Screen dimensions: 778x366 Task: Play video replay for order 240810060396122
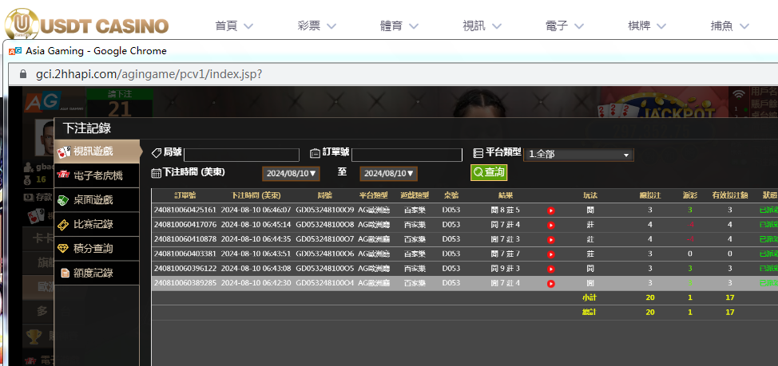click(551, 269)
